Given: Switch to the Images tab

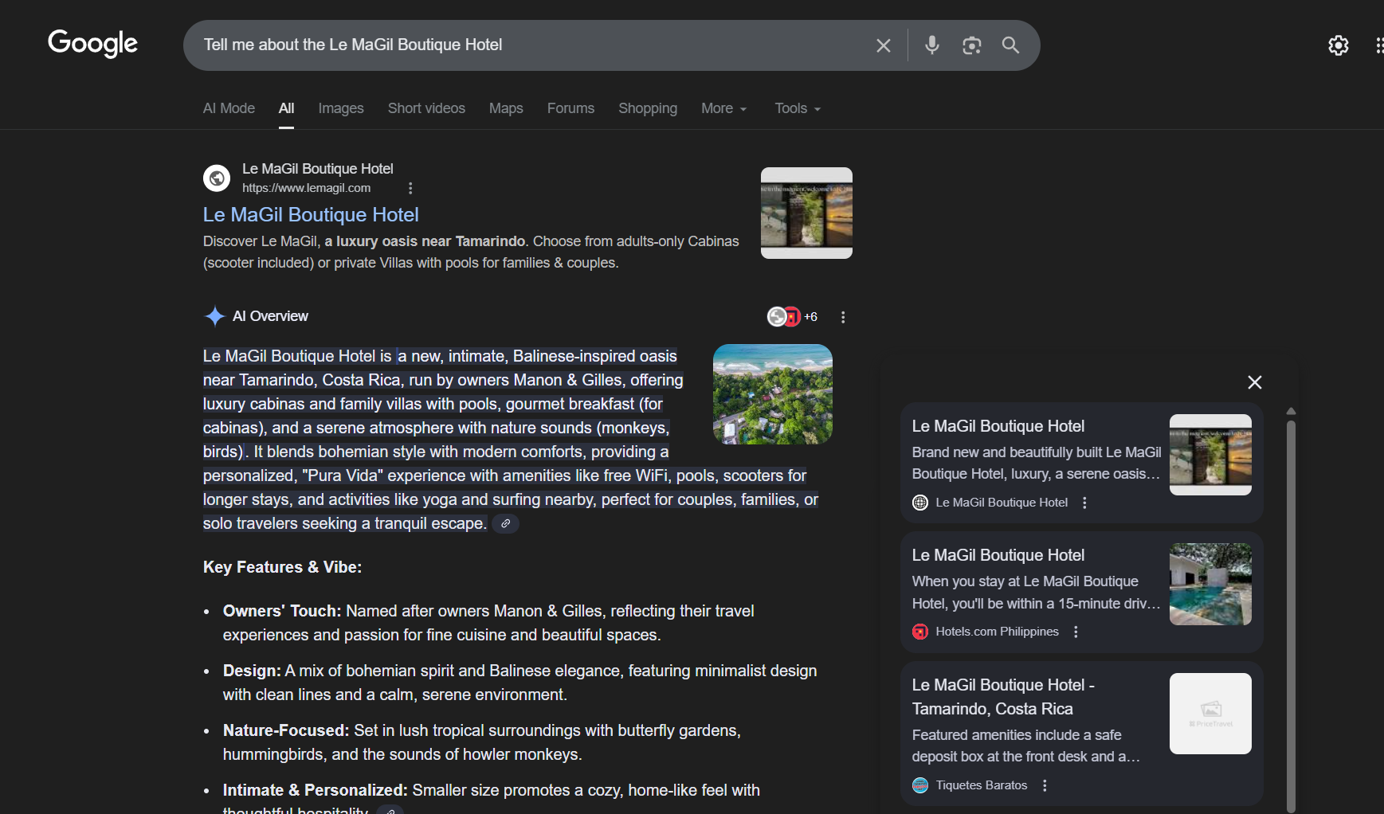Looking at the screenshot, I should 340,108.
